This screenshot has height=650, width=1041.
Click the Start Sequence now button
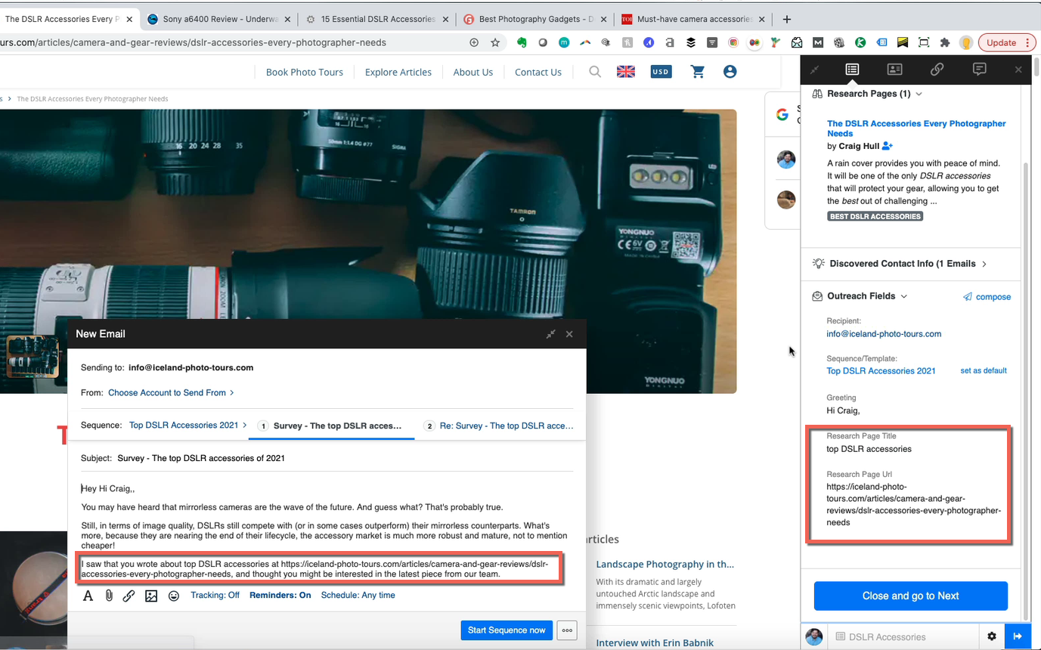click(506, 630)
